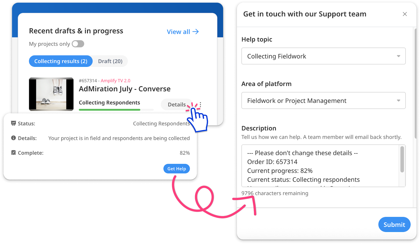Switch to the Draft (20) tab
420x244 pixels.
(110, 61)
